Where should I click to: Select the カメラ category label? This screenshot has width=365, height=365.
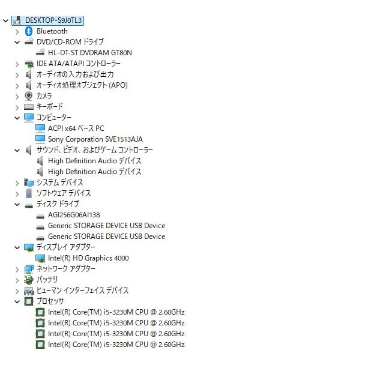click(x=44, y=96)
